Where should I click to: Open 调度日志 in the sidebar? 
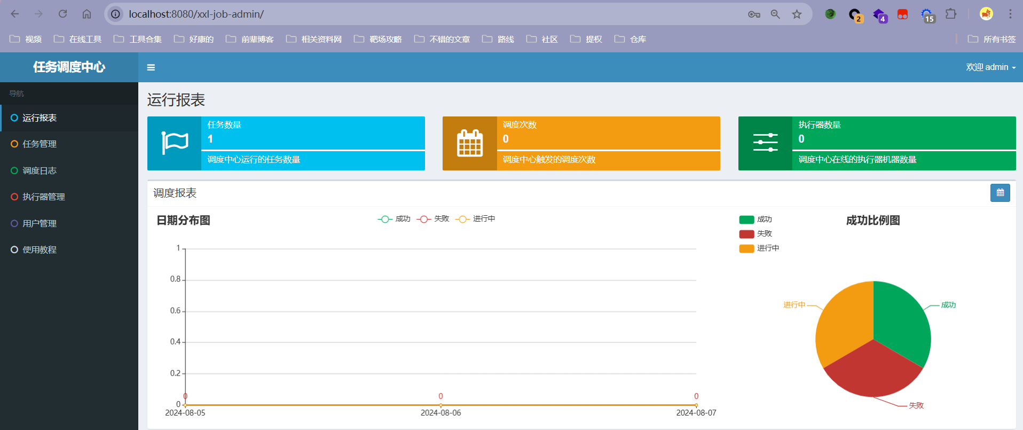(x=69, y=171)
